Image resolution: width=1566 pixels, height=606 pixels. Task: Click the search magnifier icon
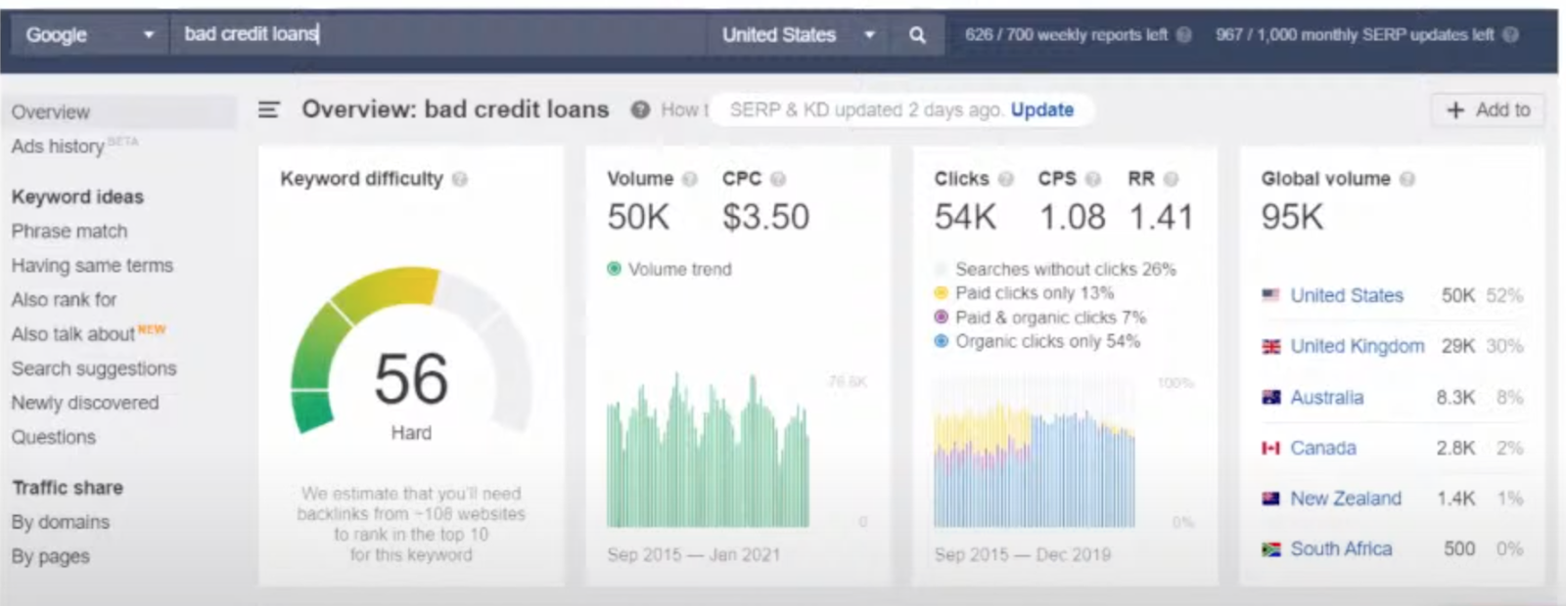coord(917,35)
